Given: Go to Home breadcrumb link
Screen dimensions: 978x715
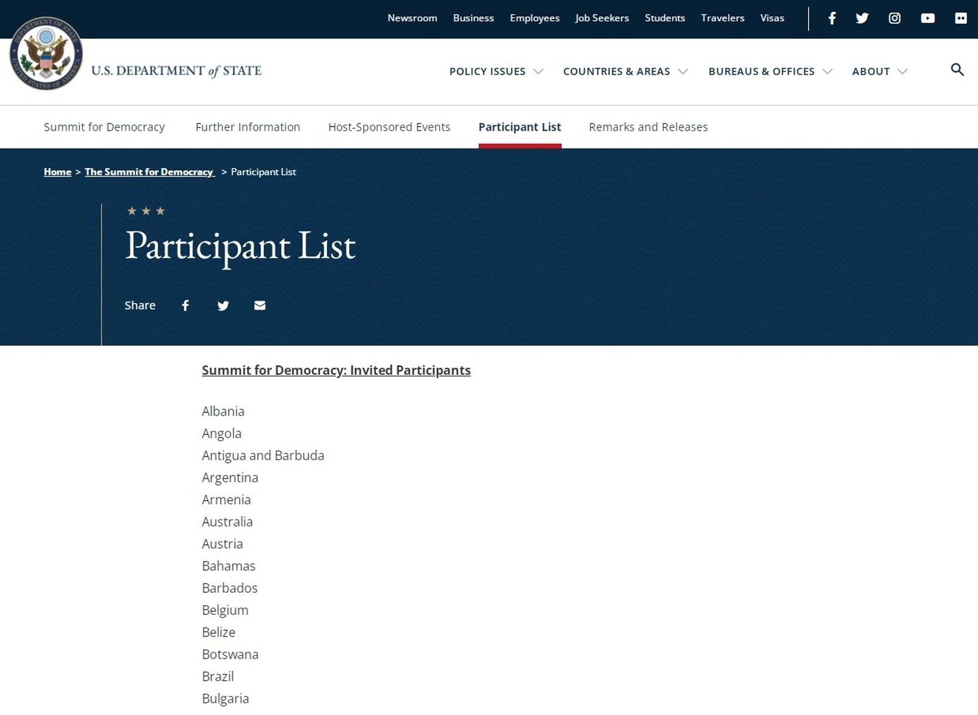Looking at the screenshot, I should tap(57, 172).
